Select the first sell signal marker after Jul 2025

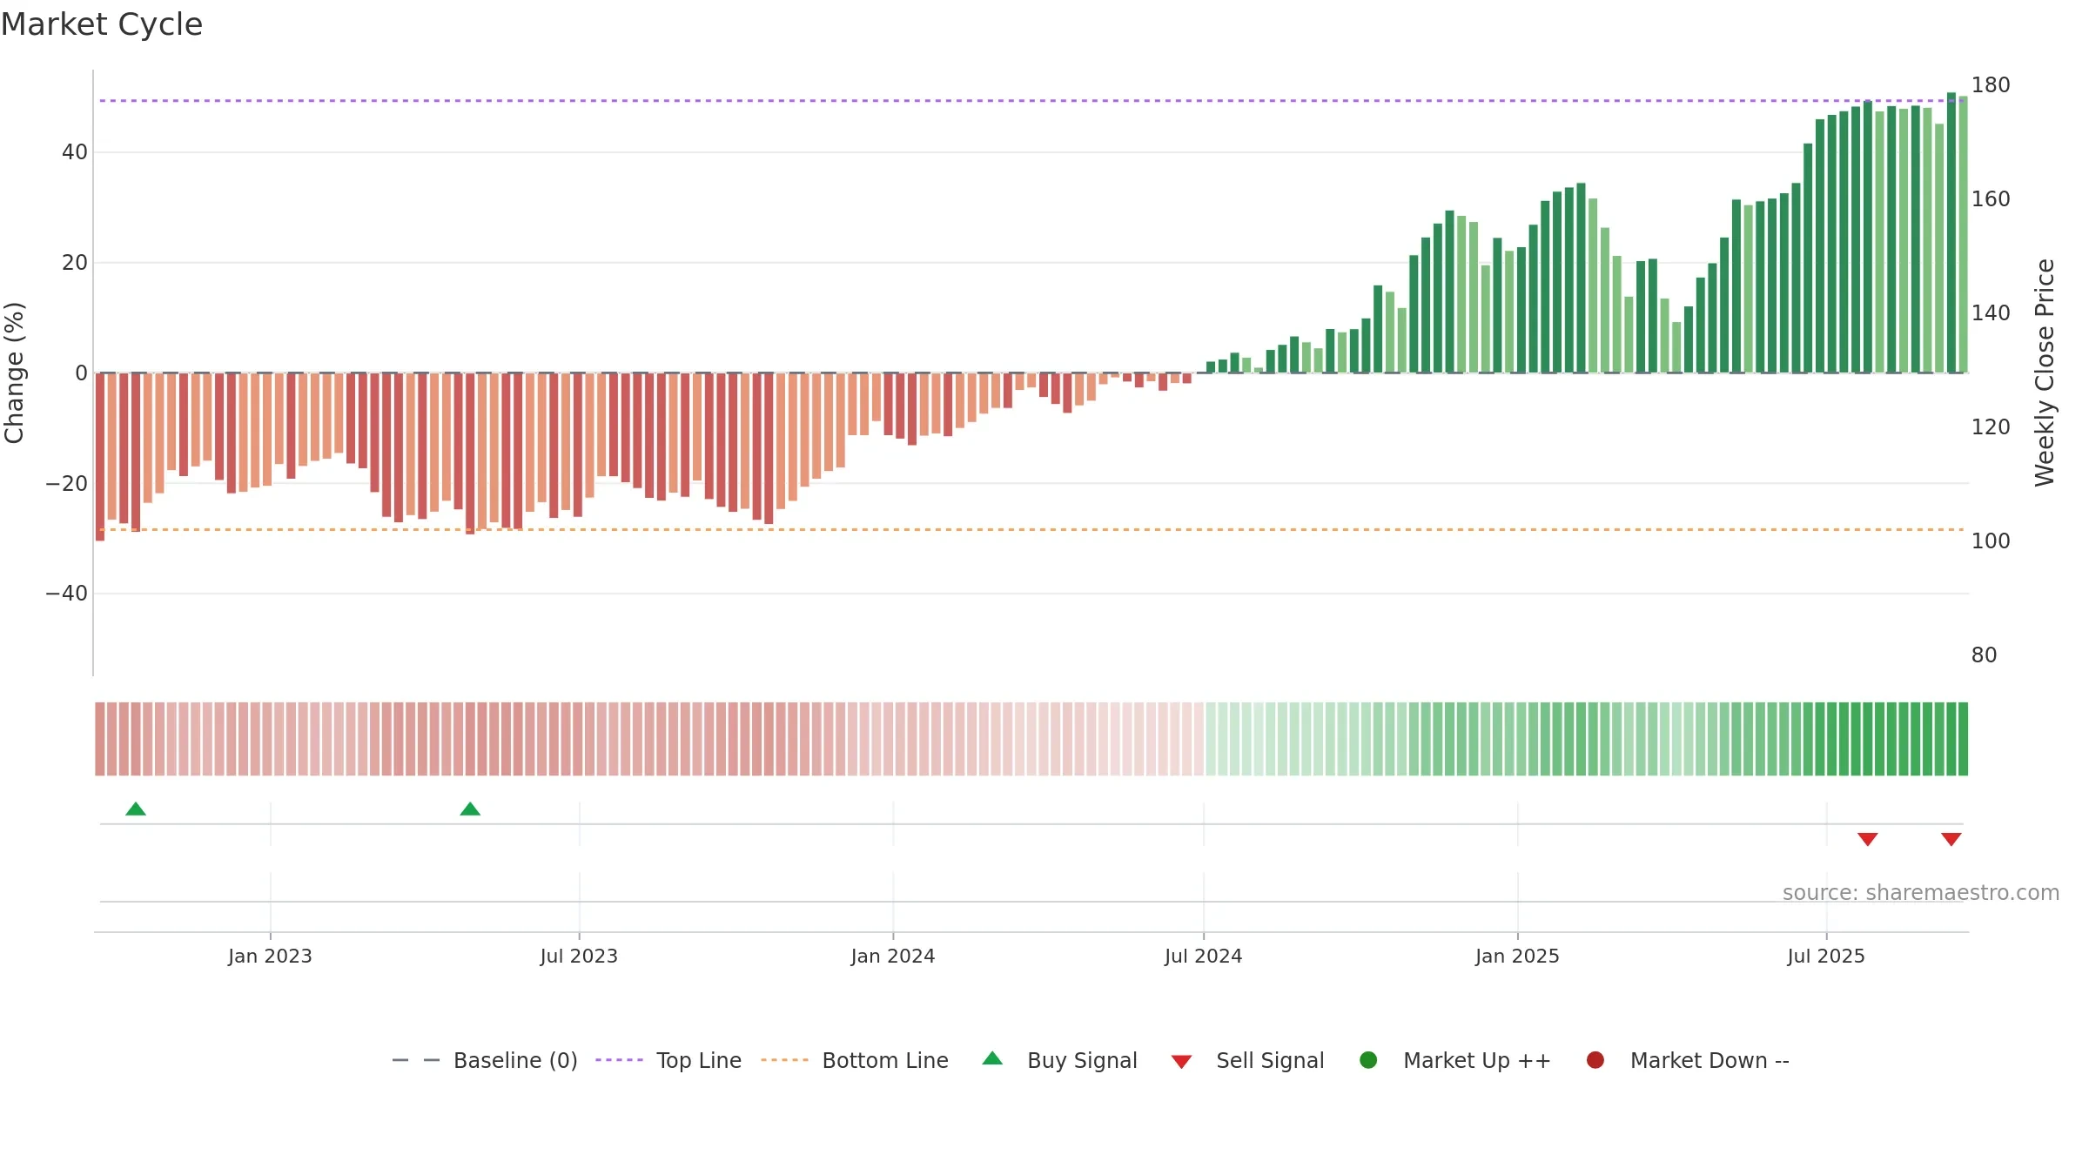click(1868, 839)
